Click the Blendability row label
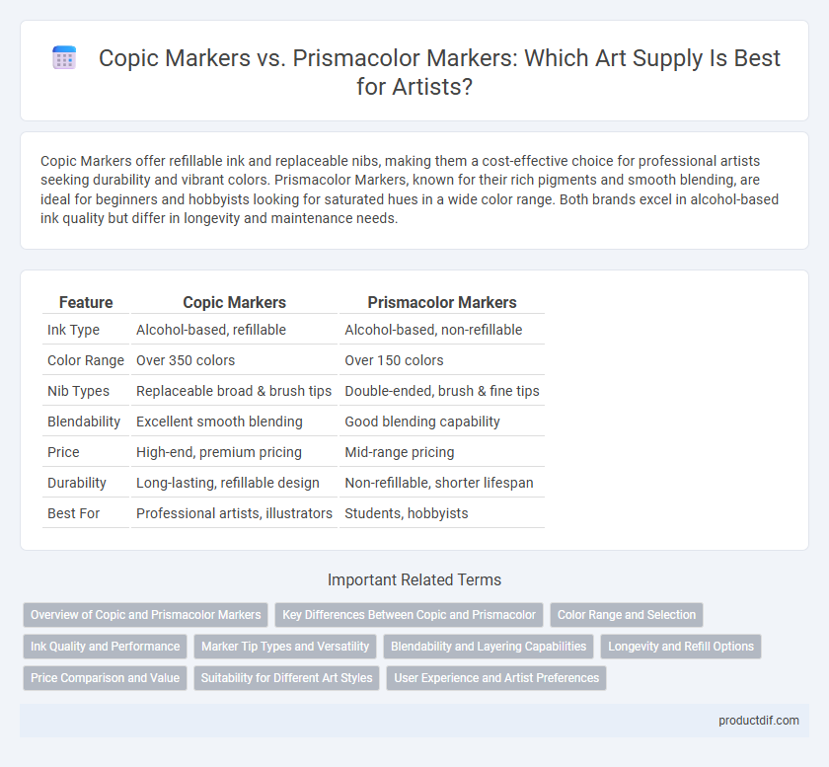The width and height of the screenshot is (829, 767). (84, 422)
